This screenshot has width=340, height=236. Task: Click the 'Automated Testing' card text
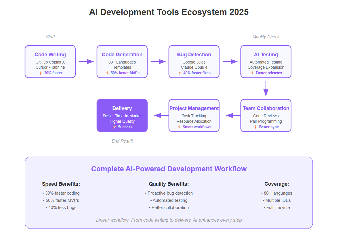tap(266, 62)
